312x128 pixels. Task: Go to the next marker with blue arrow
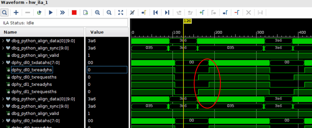pos(225,13)
